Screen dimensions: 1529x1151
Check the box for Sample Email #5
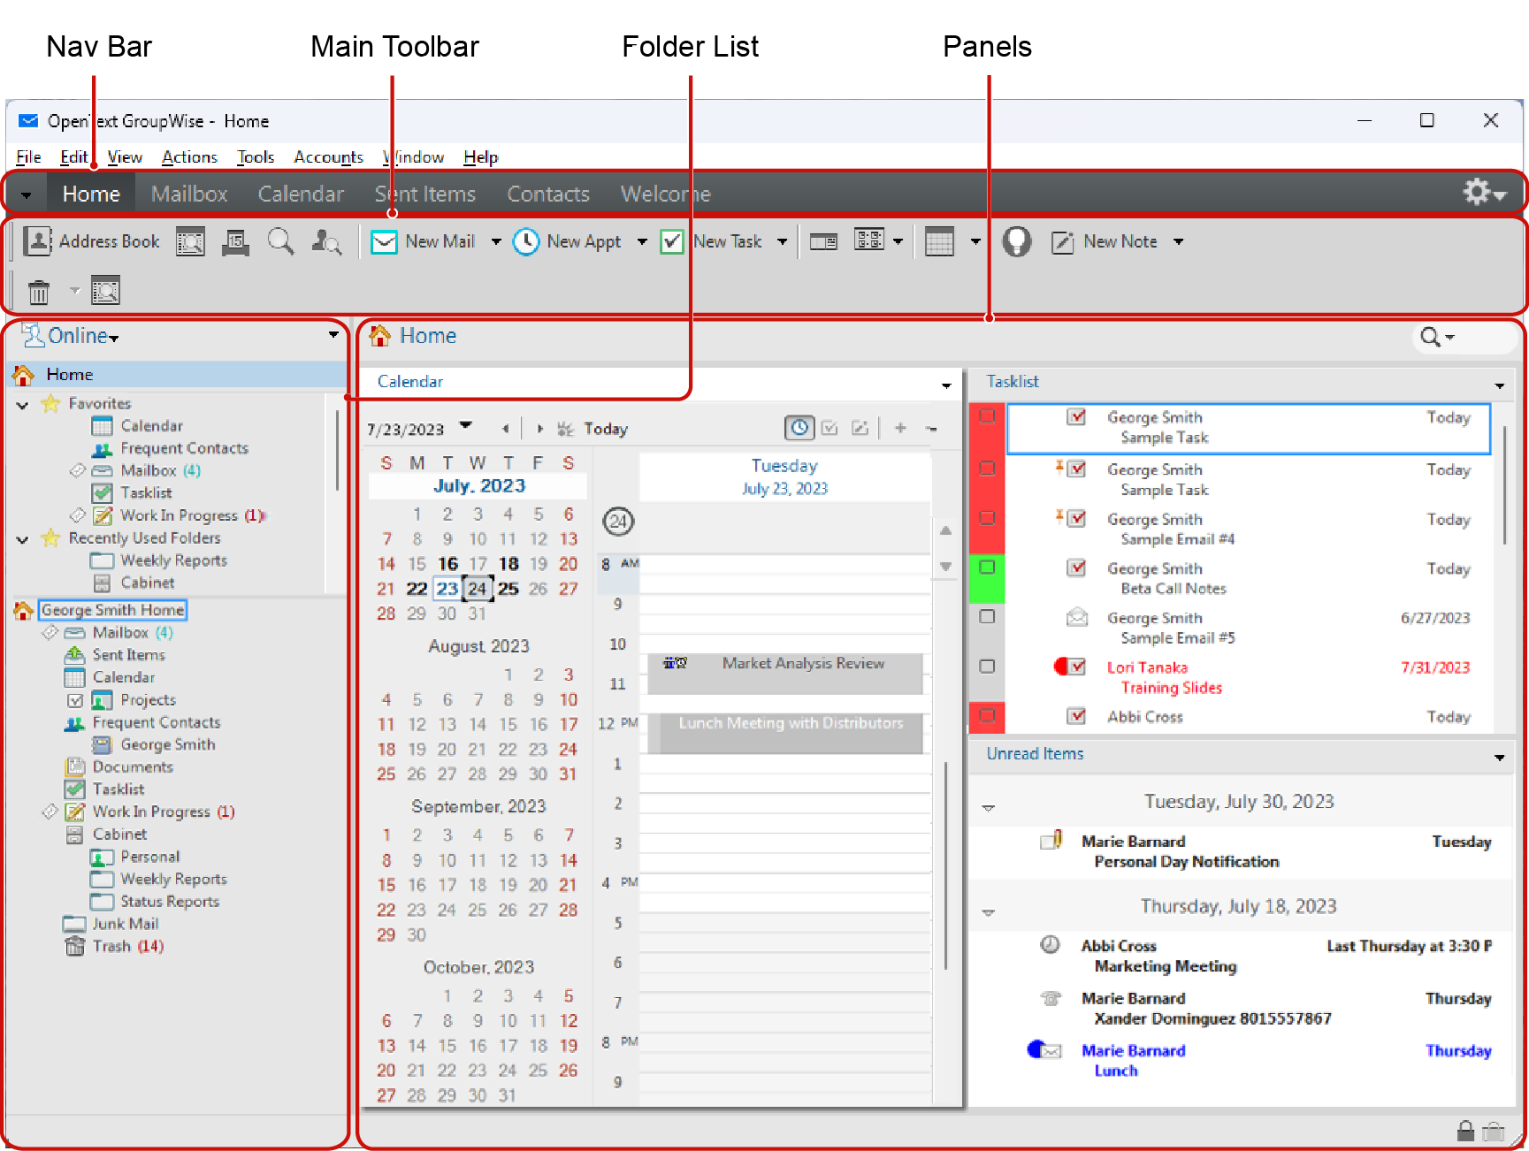[x=988, y=616]
